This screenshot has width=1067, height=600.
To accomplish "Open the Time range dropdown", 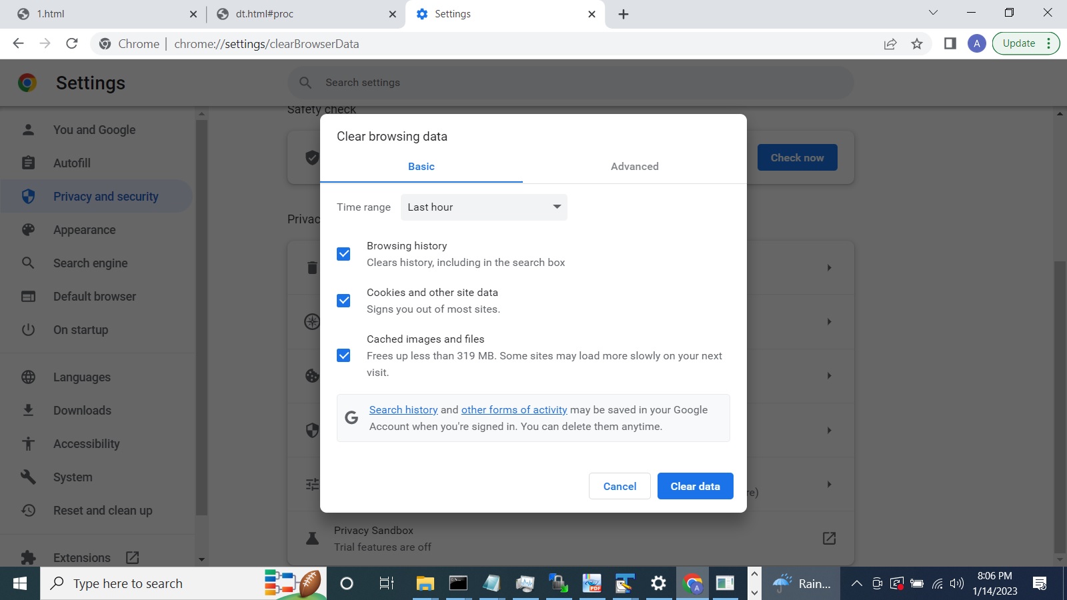I will click(x=483, y=207).
